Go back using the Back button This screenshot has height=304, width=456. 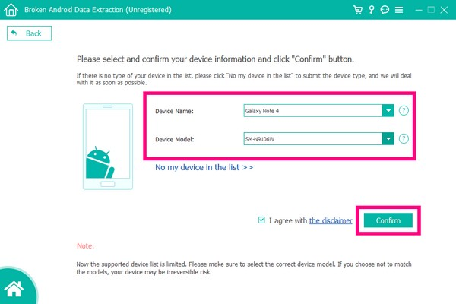click(29, 33)
